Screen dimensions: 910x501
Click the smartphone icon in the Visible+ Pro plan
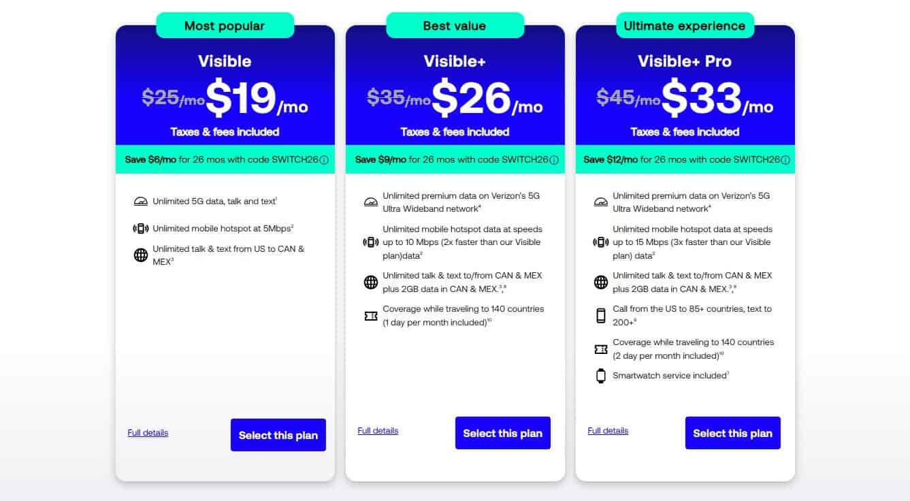tap(601, 316)
